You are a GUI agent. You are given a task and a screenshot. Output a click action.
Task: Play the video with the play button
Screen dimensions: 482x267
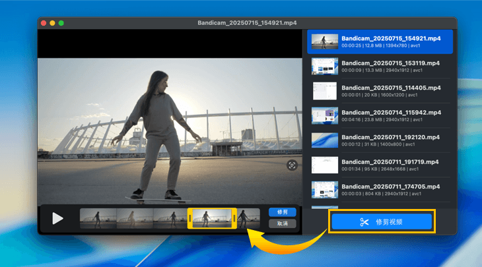pos(57,218)
